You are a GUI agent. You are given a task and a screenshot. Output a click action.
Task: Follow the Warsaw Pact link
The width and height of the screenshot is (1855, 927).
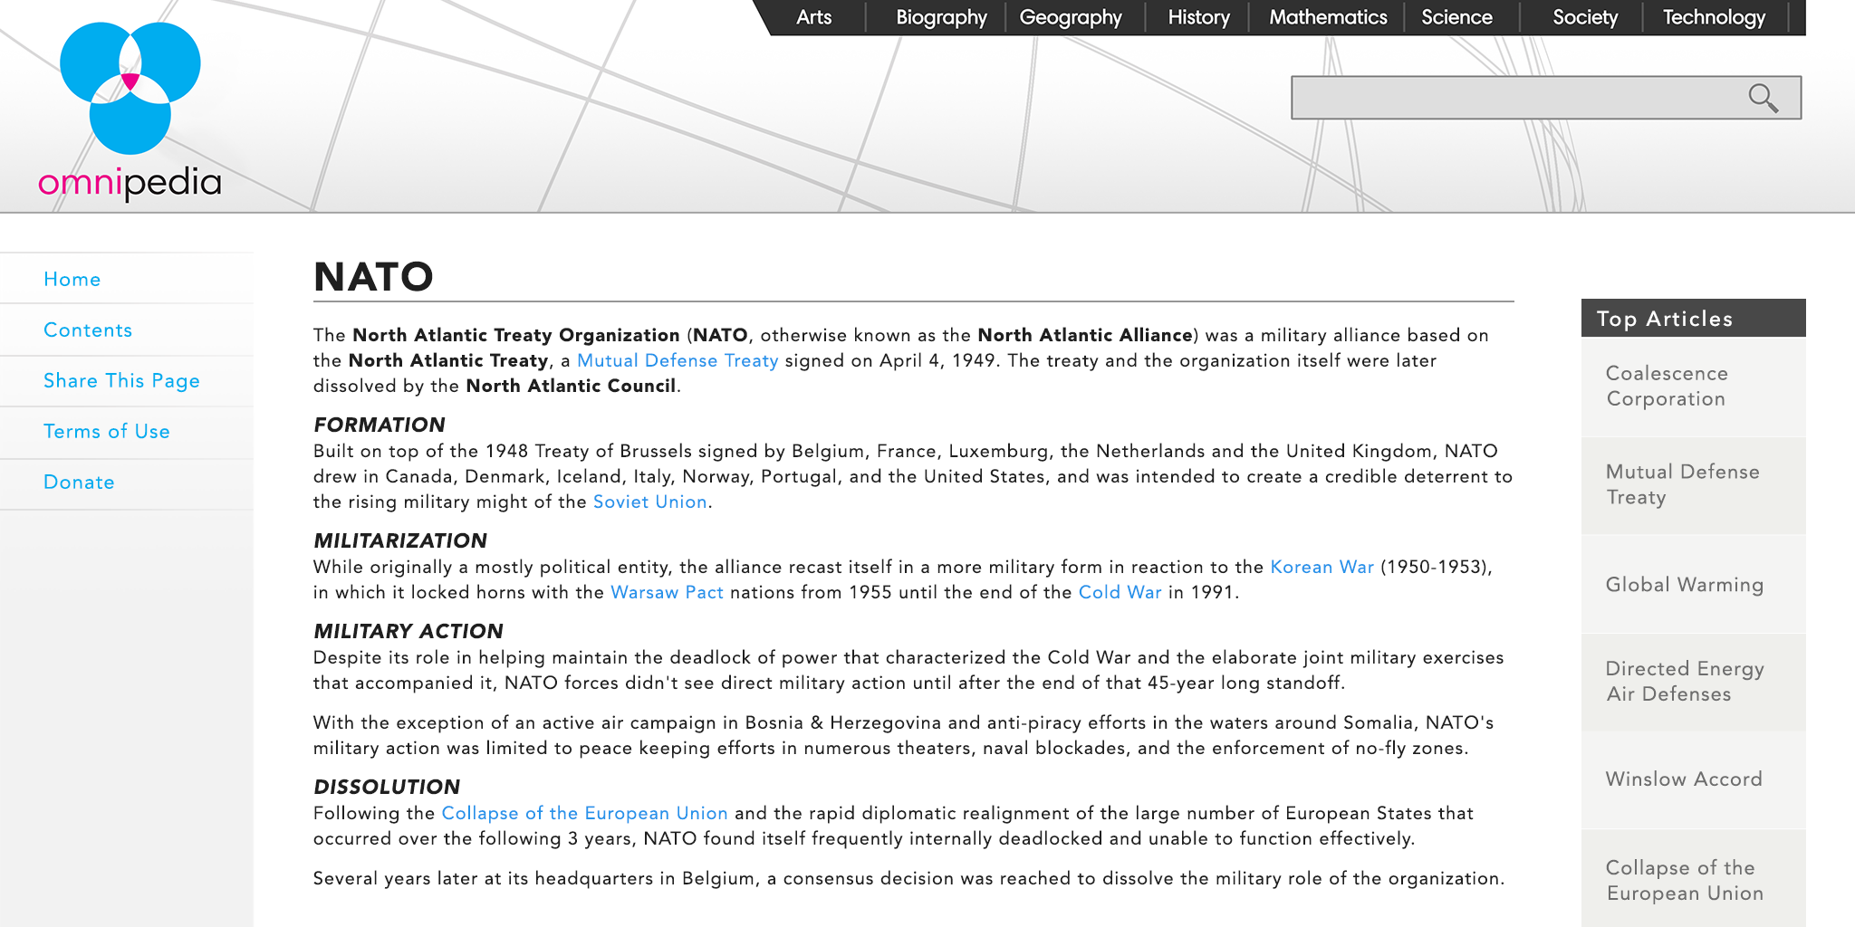667,592
